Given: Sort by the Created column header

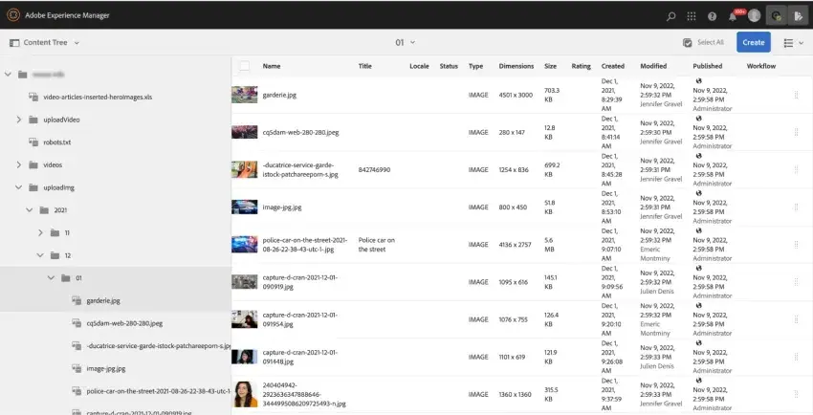Looking at the screenshot, I should pos(613,66).
